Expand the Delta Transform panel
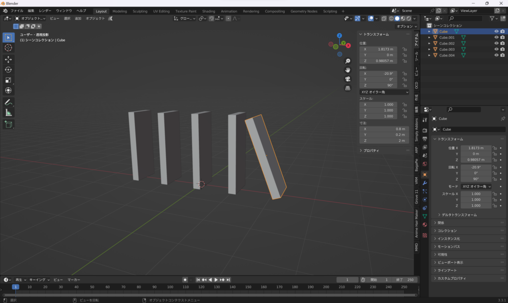The image size is (508, 303). [x=458, y=215]
